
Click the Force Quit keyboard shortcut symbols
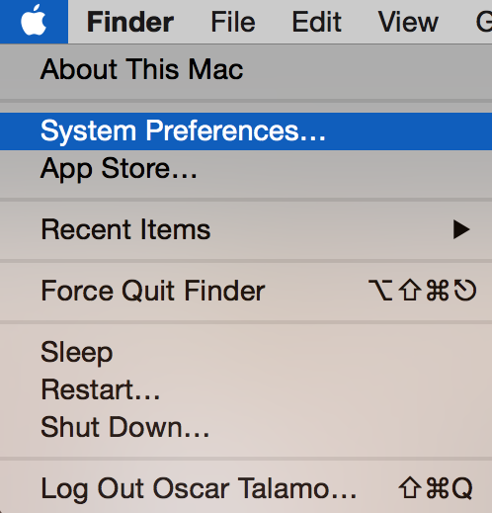pyautogui.click(x=422, y=291)
